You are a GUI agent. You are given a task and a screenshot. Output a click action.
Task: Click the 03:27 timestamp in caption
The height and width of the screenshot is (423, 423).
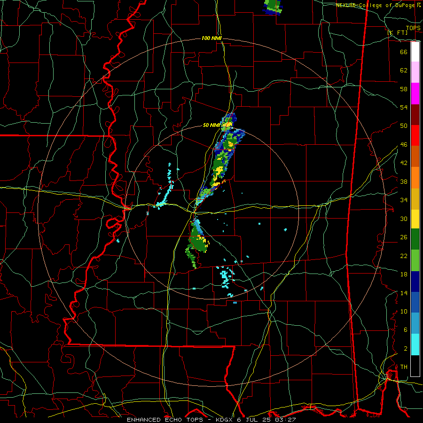(x=285, y=420)
